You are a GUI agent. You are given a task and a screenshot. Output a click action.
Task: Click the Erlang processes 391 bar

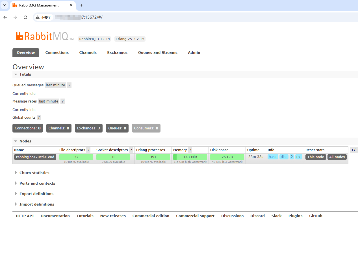pyautogui.click(x=153, y=157)
